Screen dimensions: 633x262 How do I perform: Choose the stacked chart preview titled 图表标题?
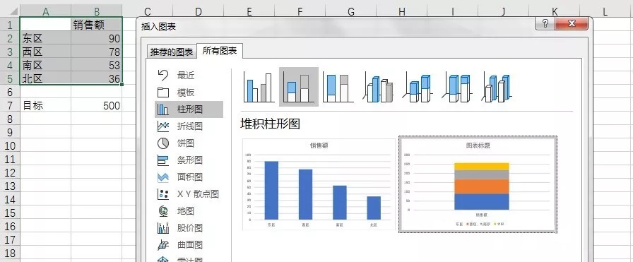point(478,184)
